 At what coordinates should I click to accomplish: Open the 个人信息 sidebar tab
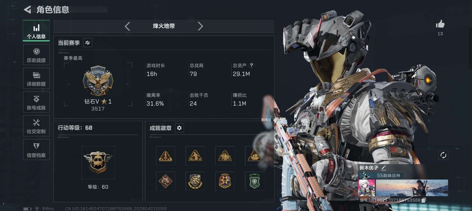tap(36, 31)
